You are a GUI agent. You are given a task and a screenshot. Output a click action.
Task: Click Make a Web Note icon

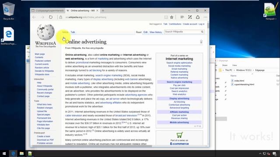tap(190, 17)
